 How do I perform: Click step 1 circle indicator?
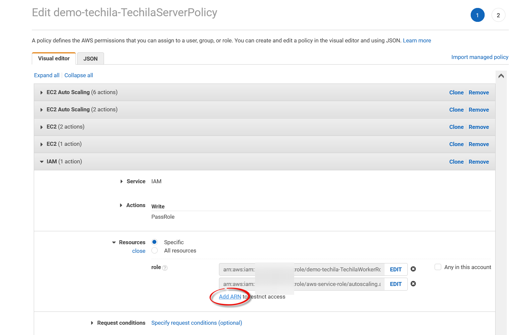[x=477, y=15]
